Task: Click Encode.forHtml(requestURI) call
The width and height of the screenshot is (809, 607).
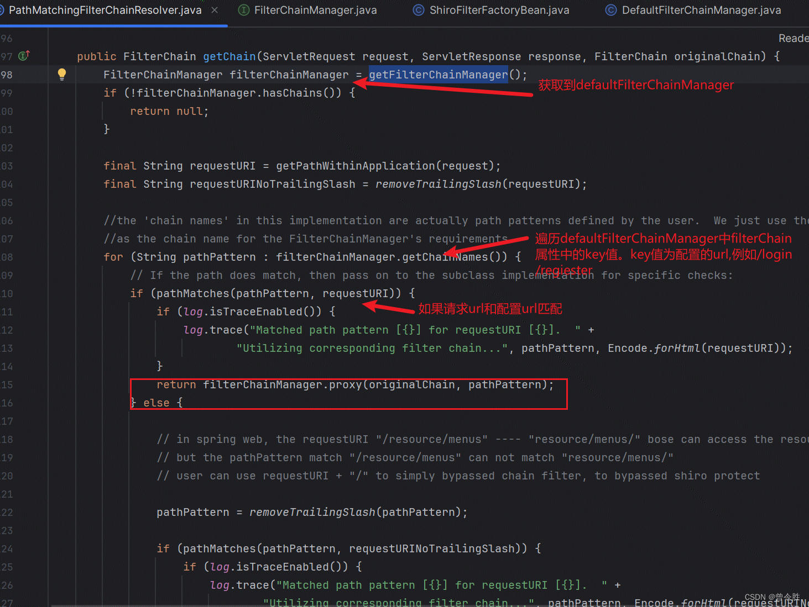Action: tap(693, 348)
